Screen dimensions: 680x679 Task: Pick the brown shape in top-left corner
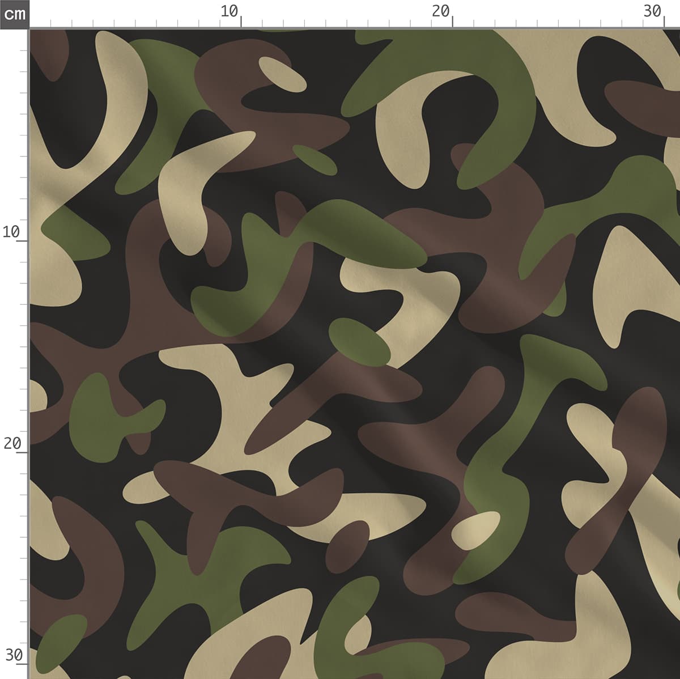tap(52, 52)
